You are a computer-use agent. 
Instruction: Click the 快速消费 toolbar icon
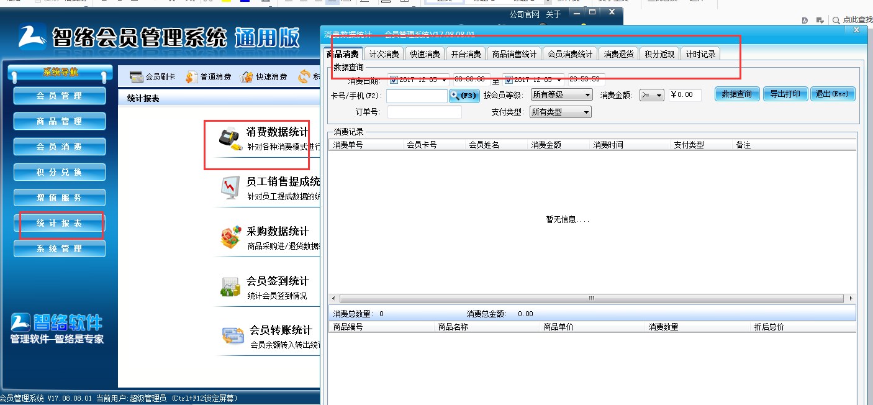coord(247,77)
